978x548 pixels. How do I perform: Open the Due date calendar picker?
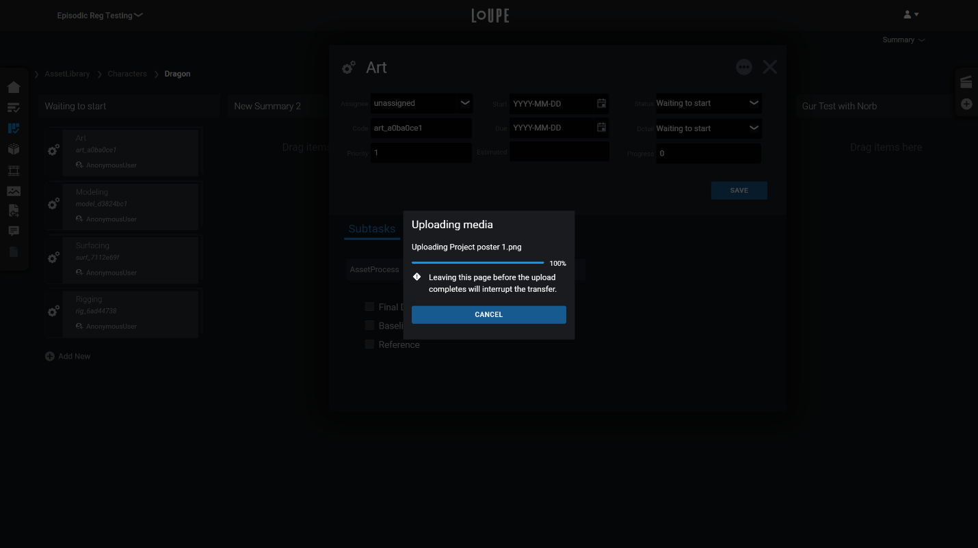[601, 127]
